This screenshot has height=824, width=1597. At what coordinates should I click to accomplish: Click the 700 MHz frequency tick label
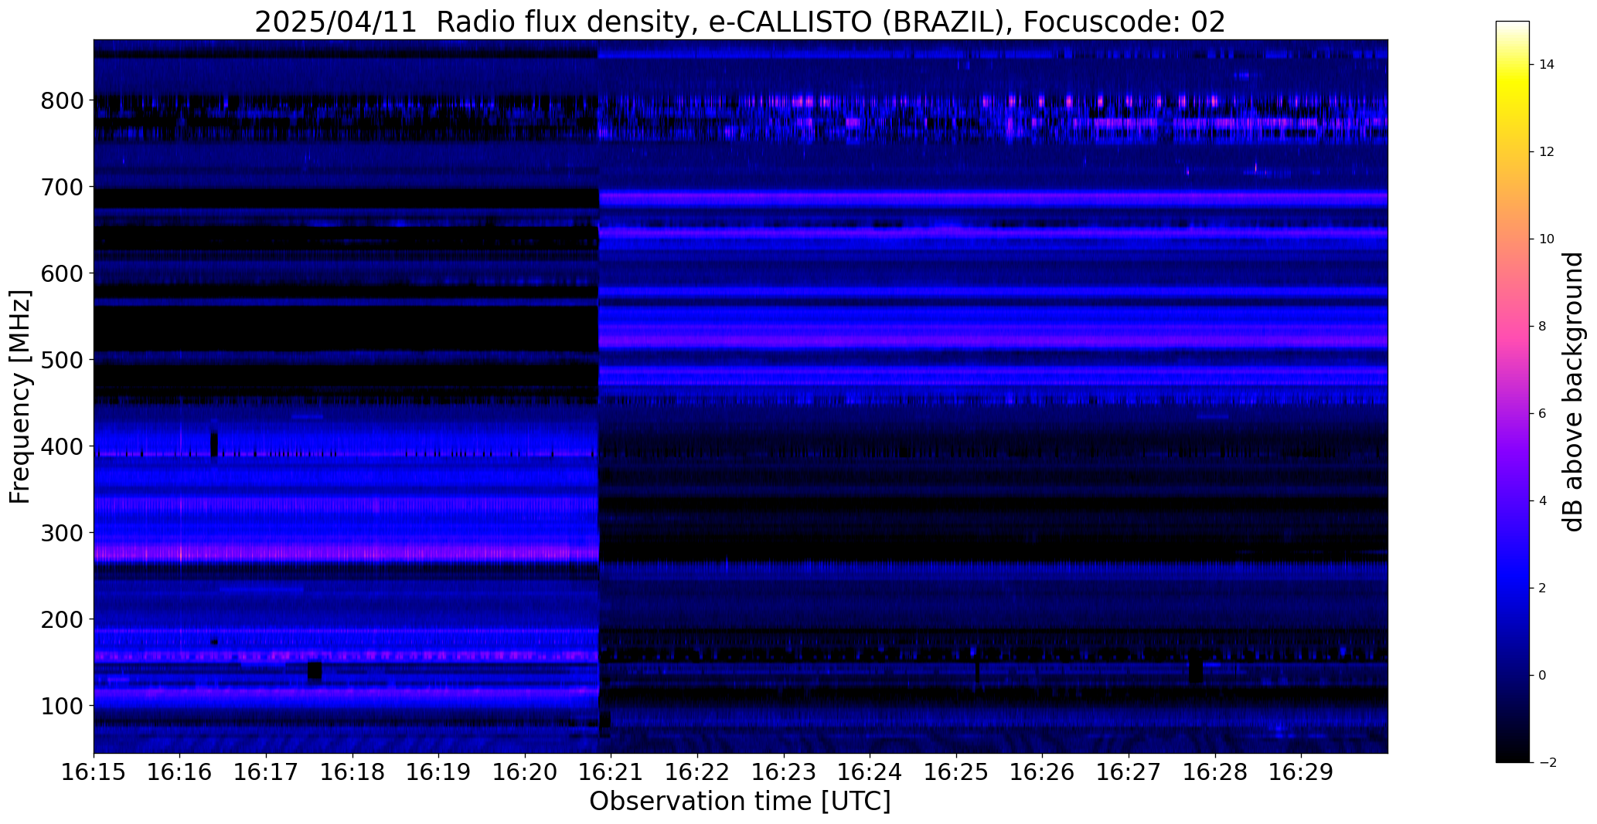point(61,187)
